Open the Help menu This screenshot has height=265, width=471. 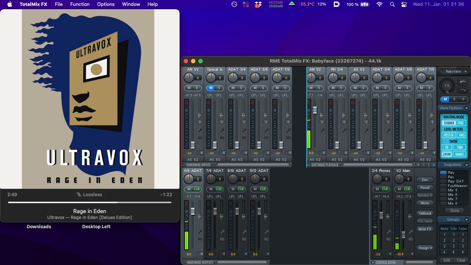[x=152, y=4]
